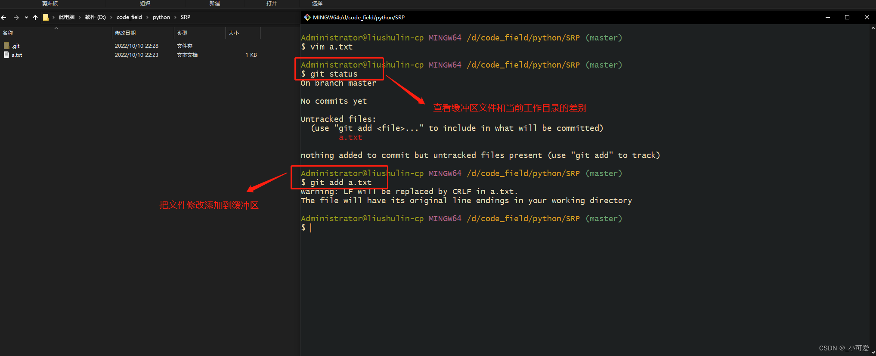Open the 剪贴板 ribbon group label
876x356 pixels.
(x=50, y=3)
